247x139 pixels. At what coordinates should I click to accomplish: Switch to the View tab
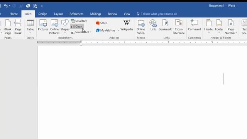click(127, 14)
